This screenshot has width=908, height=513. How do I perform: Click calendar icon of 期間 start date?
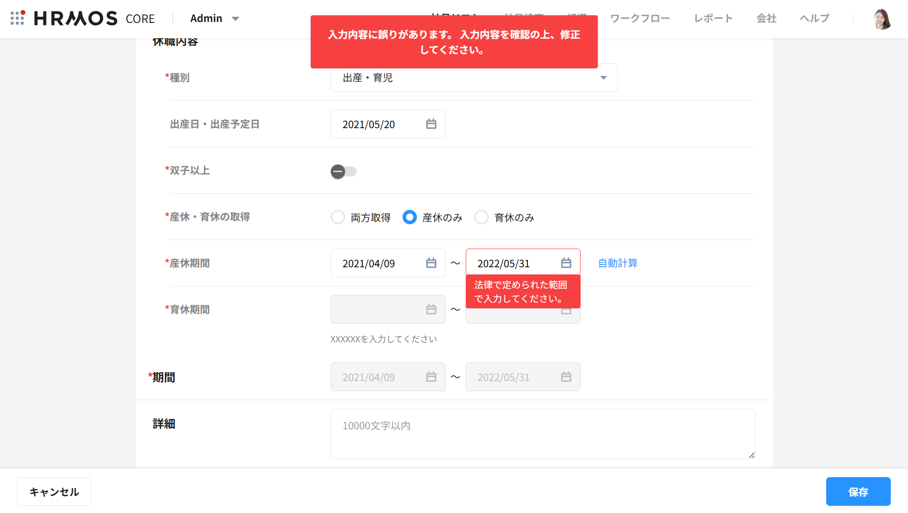(x=431, y=377)
